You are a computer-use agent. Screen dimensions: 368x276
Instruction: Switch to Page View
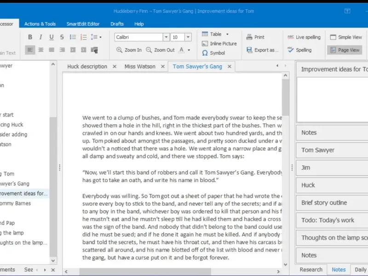click(x=345, y=50)
